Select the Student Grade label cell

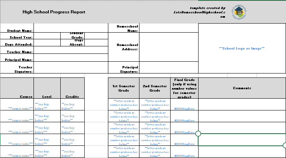tap(72, 36)
